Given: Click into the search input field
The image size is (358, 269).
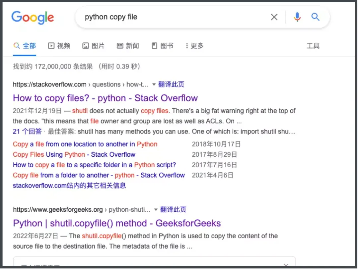Looking at the screenshot, I should 173,17.
